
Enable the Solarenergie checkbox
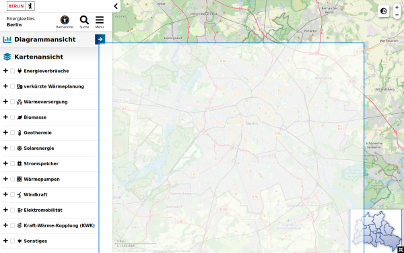[12, 148]
